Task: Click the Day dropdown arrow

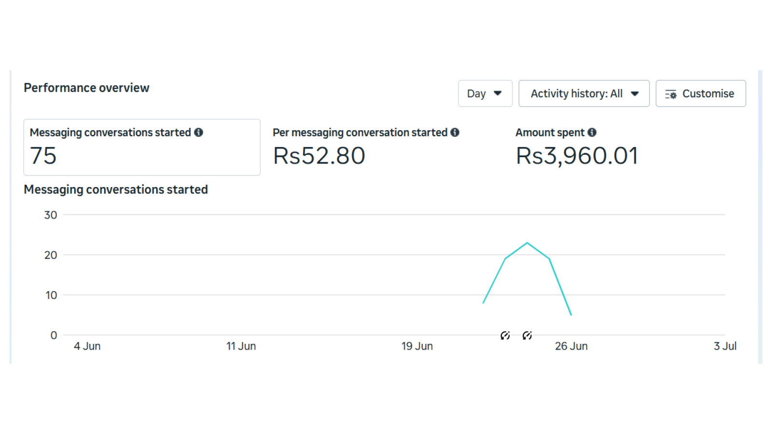Action: coord(498,93)
